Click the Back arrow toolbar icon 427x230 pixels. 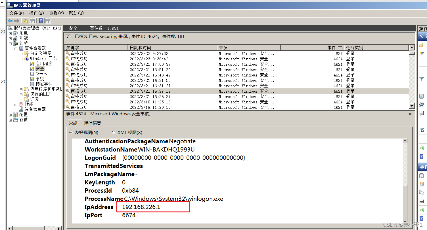[x=10, y=21]
